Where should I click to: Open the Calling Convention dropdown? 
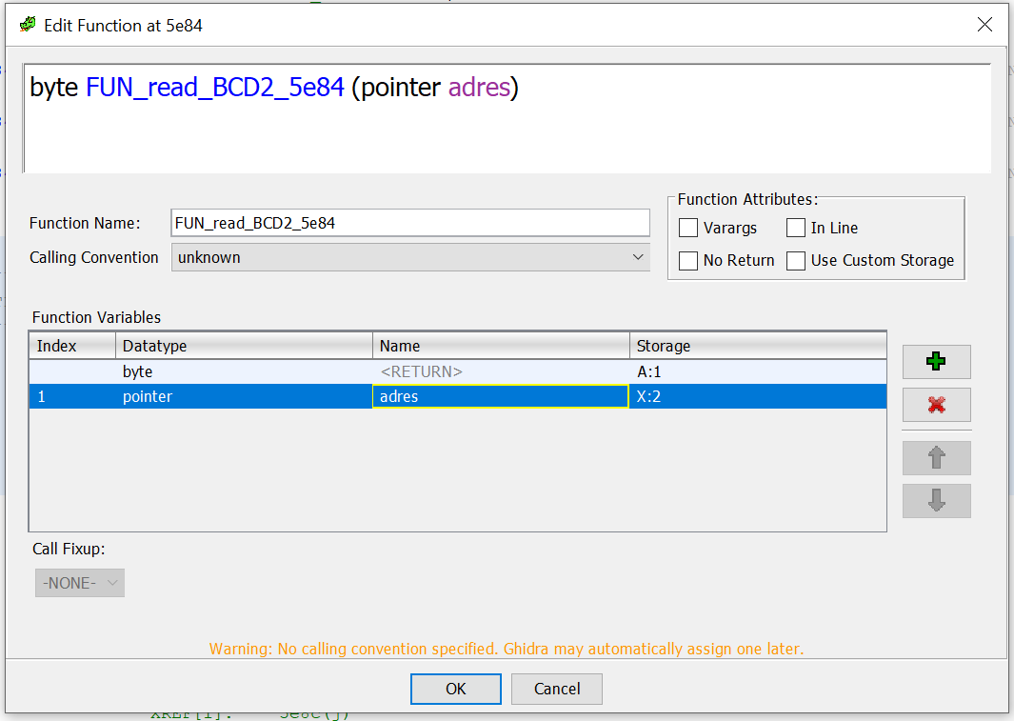410,257
